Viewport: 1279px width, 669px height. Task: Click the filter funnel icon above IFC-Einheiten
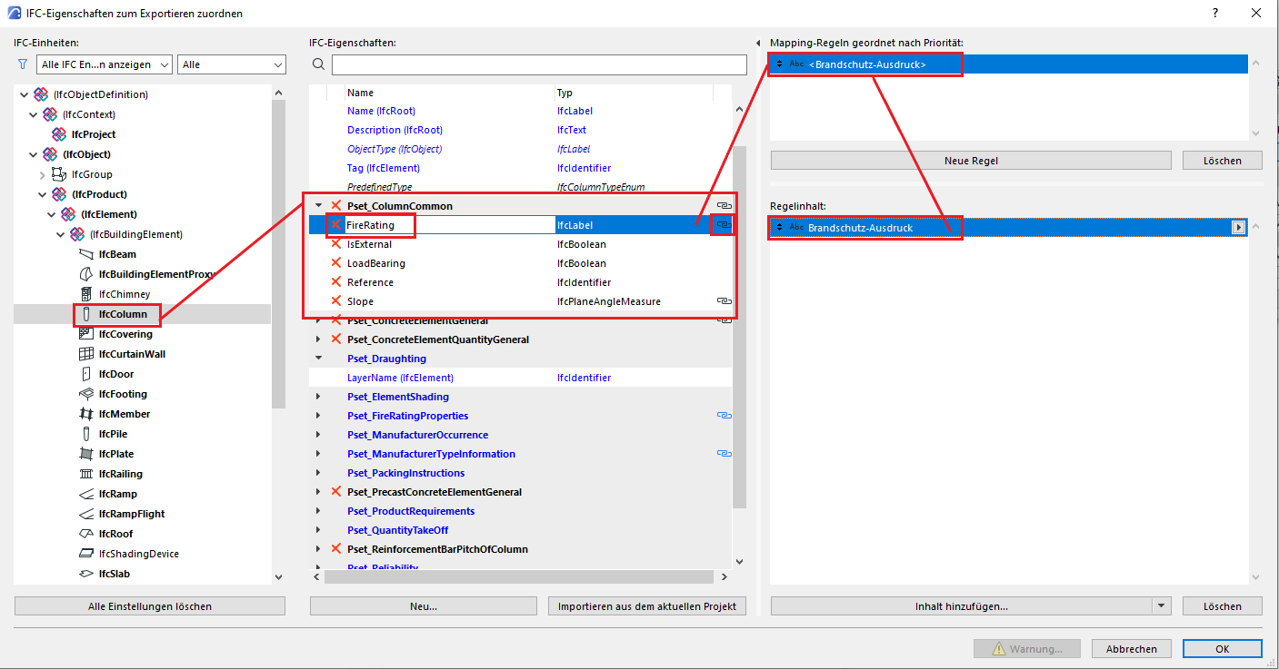(x=23, y=64)
